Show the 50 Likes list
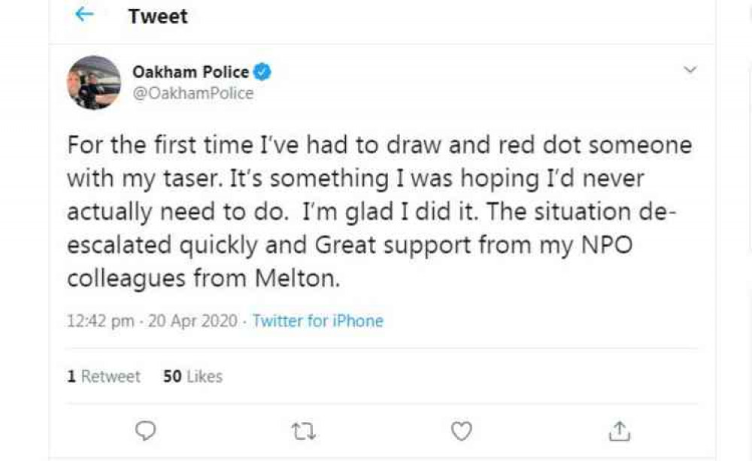Viewport: 752px width, 461px height. click(x=193, y=376)
